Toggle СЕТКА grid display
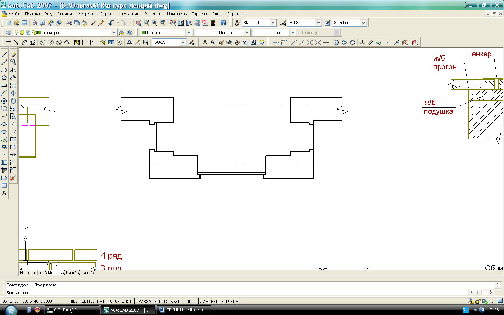504x315 pixels. 87,301
